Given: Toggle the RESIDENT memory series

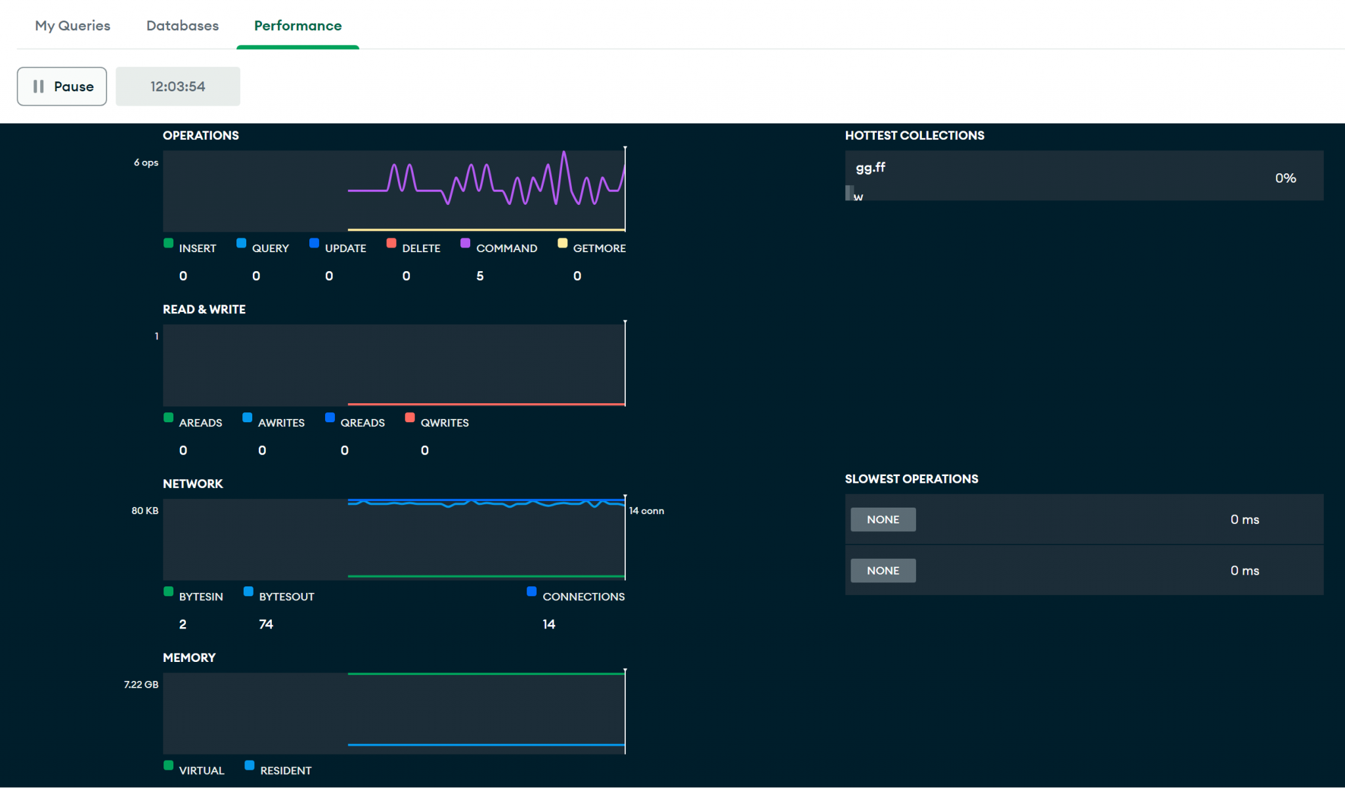Looking at the screenshot, I should tap(249, 764).
